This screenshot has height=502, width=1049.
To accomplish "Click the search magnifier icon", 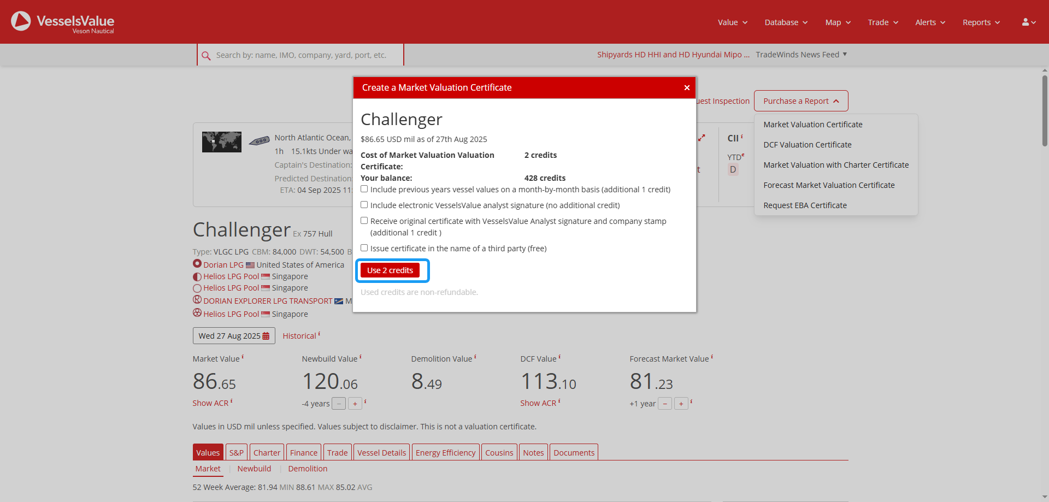I will click(206, 56).
